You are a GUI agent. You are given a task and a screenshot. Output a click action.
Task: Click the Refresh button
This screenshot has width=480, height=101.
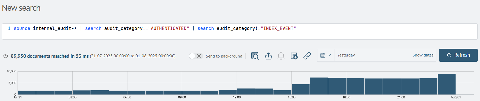tap(458, 55)
